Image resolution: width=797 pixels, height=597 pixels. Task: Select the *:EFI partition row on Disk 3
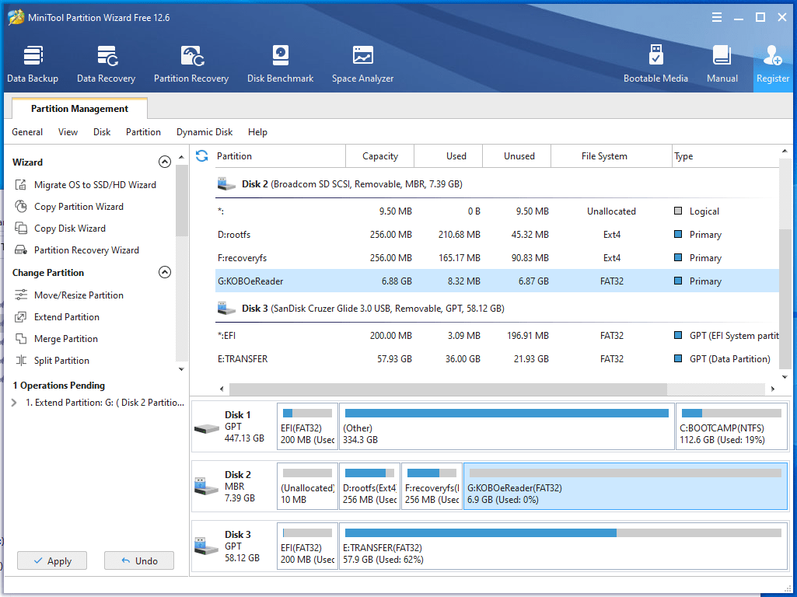pyautogui.click(x=497, y=335)
